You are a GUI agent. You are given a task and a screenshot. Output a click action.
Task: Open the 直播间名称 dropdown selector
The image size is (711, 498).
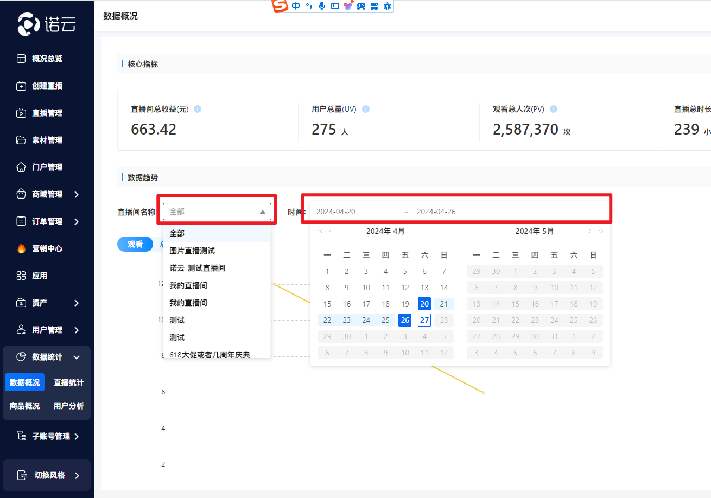tap(217, 212)
